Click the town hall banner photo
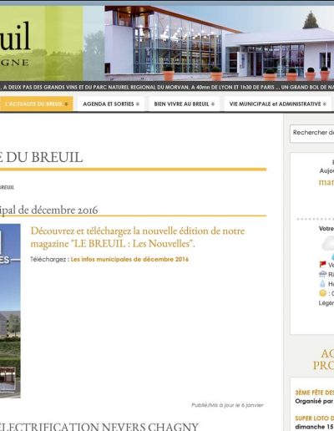 point(219,43)
